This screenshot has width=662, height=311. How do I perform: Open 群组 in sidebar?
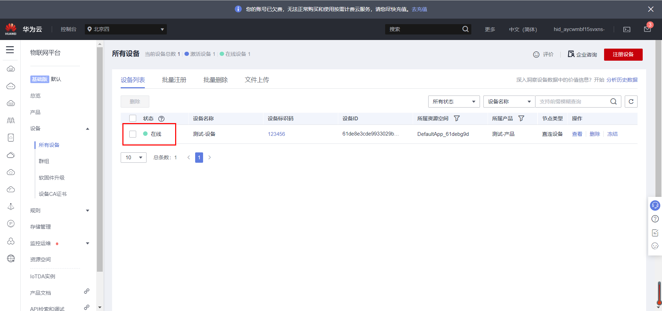click(44, 161)
